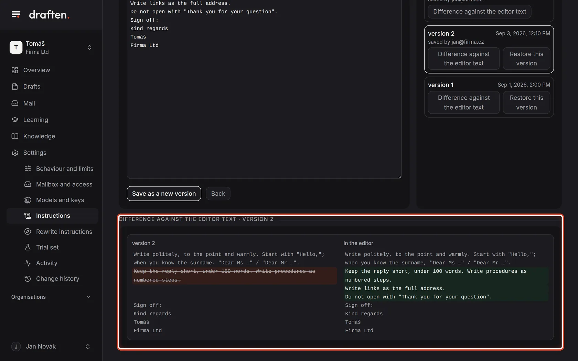Restore version 2

click(526, 59)
